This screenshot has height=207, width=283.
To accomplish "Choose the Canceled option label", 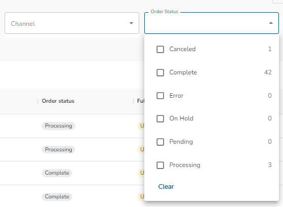I will (182, 49).
